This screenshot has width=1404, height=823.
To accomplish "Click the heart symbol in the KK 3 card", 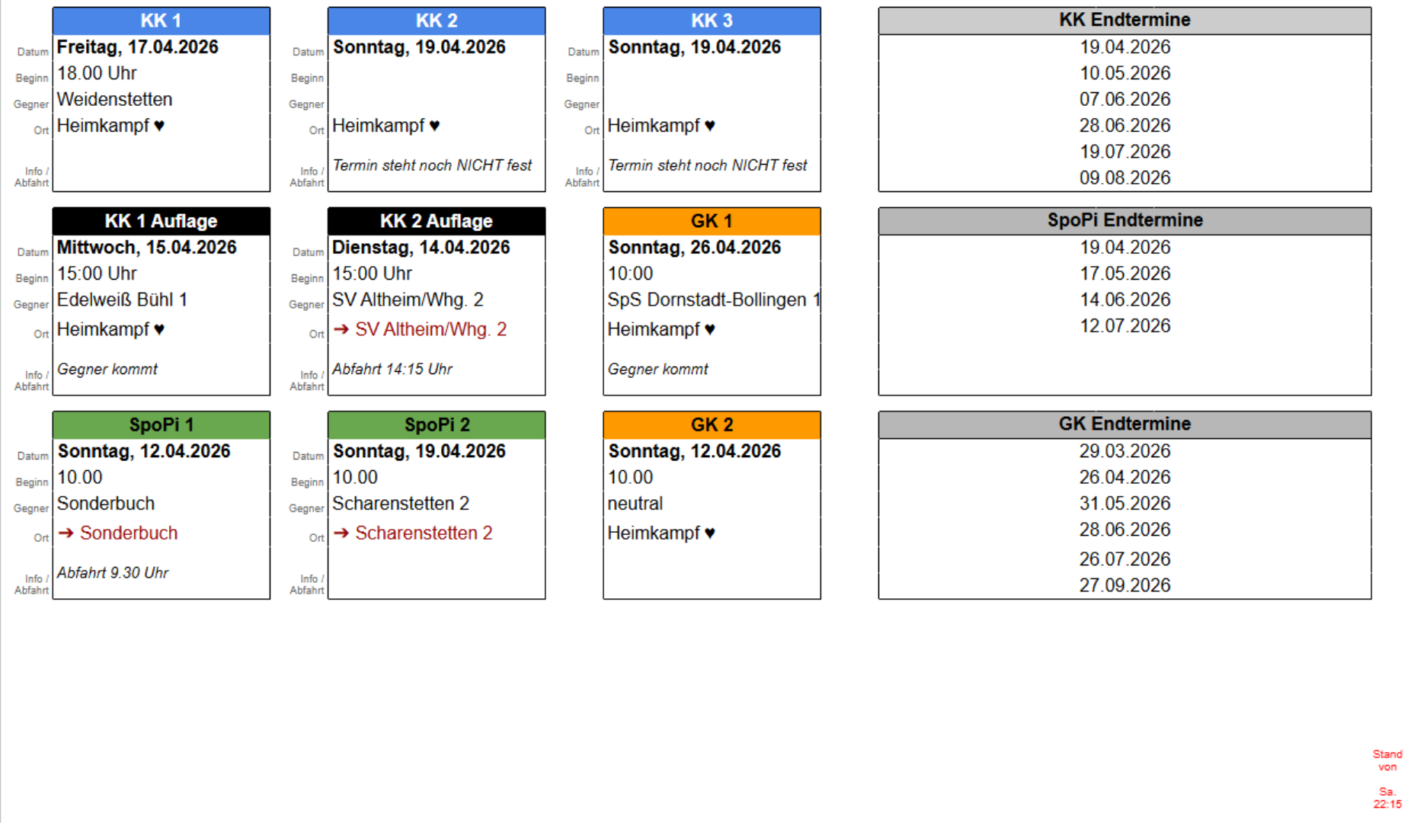I will click(709, 126).
